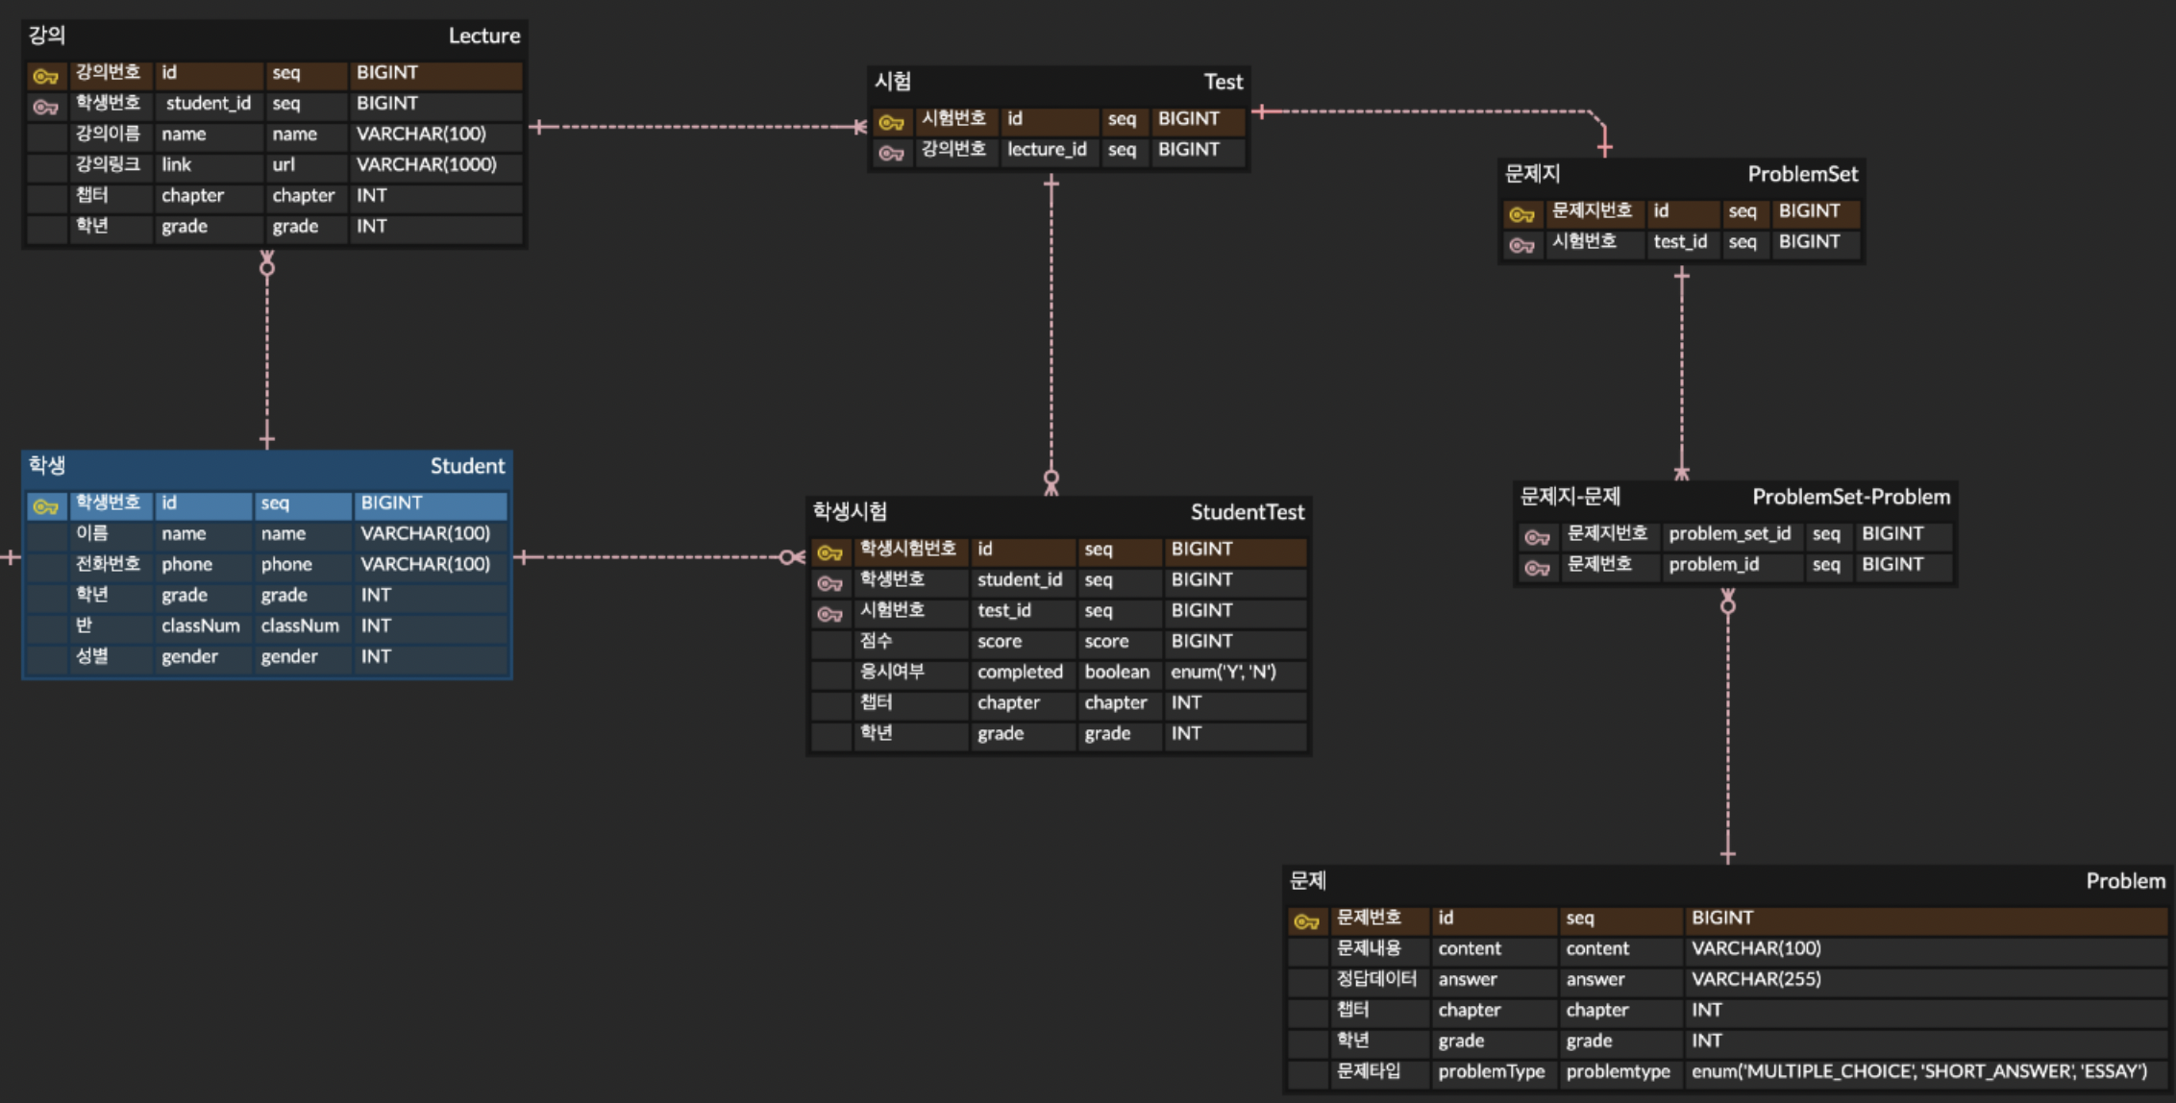The image size is (2176, 1103).
Task: Click the ProblemSet-Problem table title
Action: (1850, 497)
